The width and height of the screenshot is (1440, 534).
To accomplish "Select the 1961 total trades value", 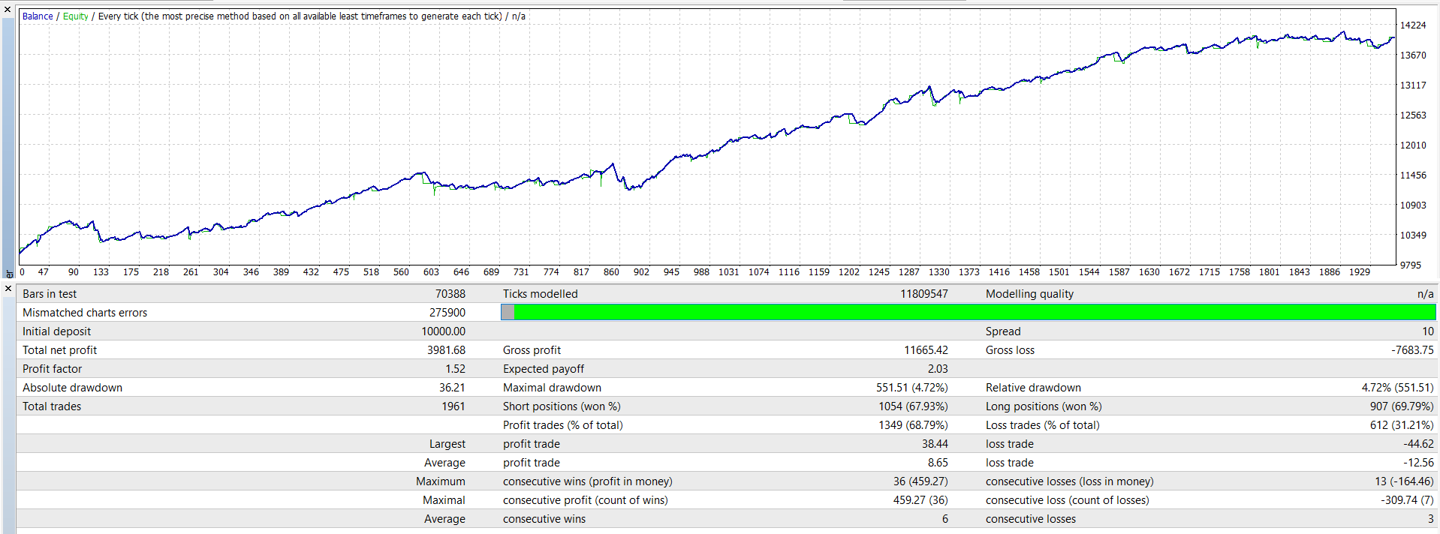I will pos(453,406).
